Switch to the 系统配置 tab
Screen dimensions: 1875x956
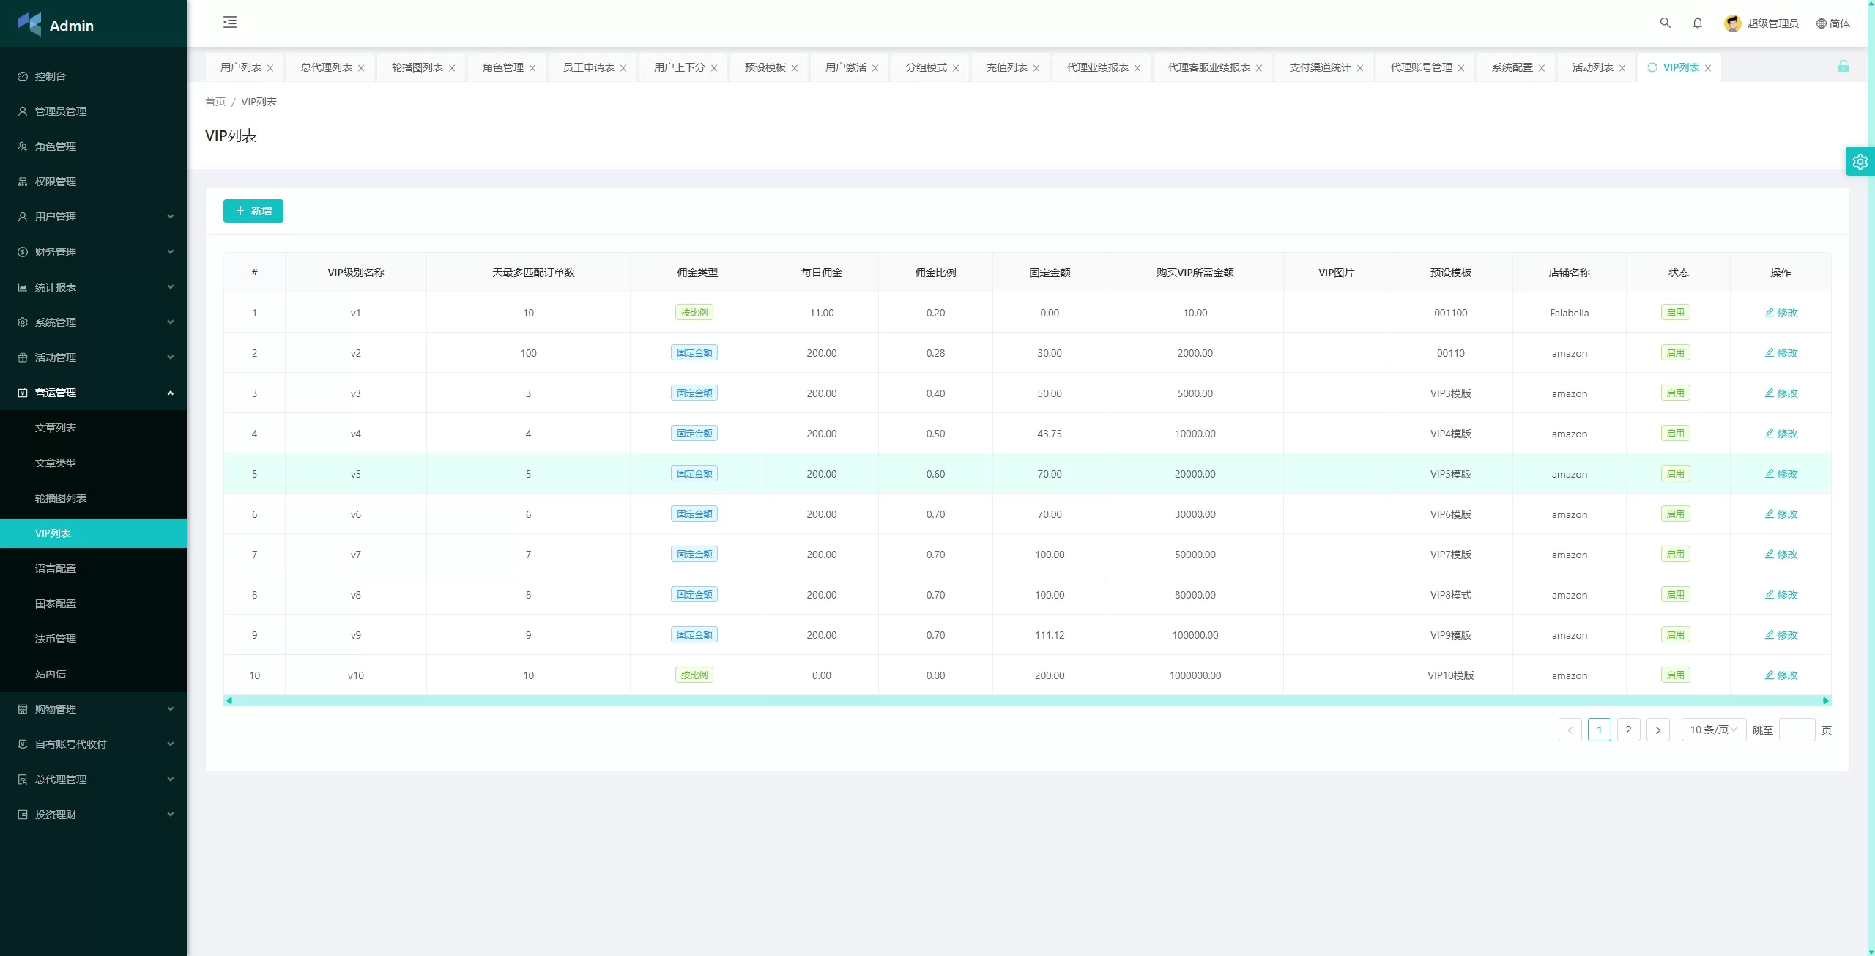[1512, 67]
